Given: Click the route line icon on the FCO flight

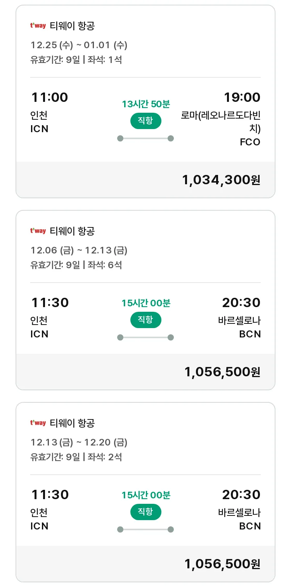Looking at the screenshot, I should pos(145,138).
